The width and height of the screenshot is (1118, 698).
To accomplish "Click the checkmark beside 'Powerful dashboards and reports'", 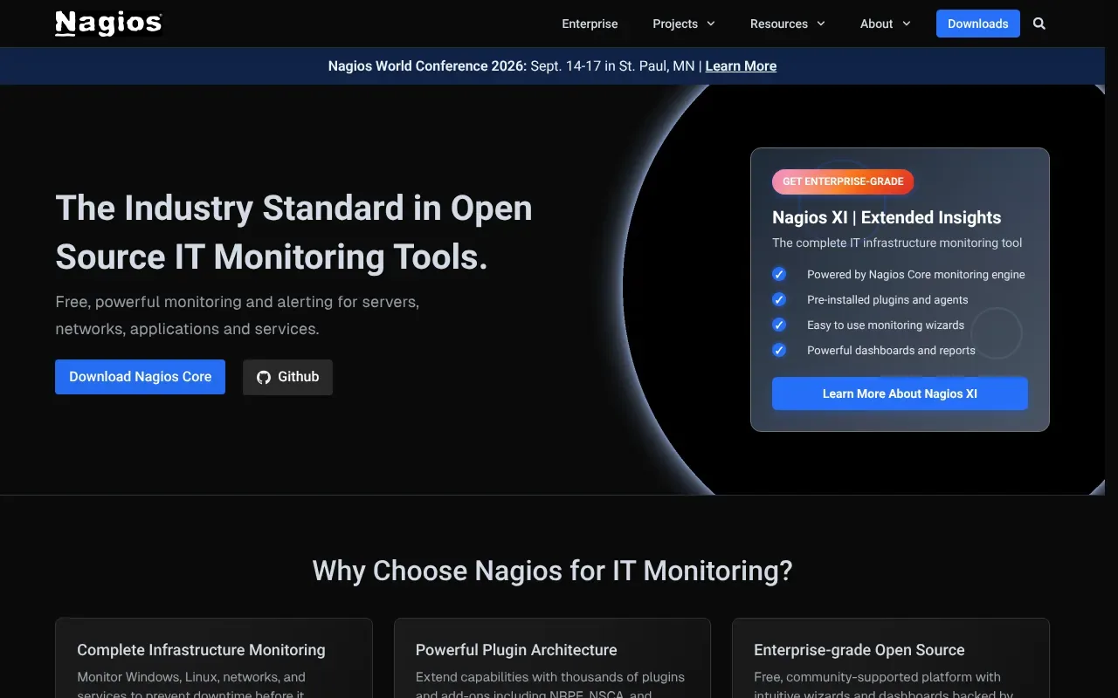I will 779,350.
